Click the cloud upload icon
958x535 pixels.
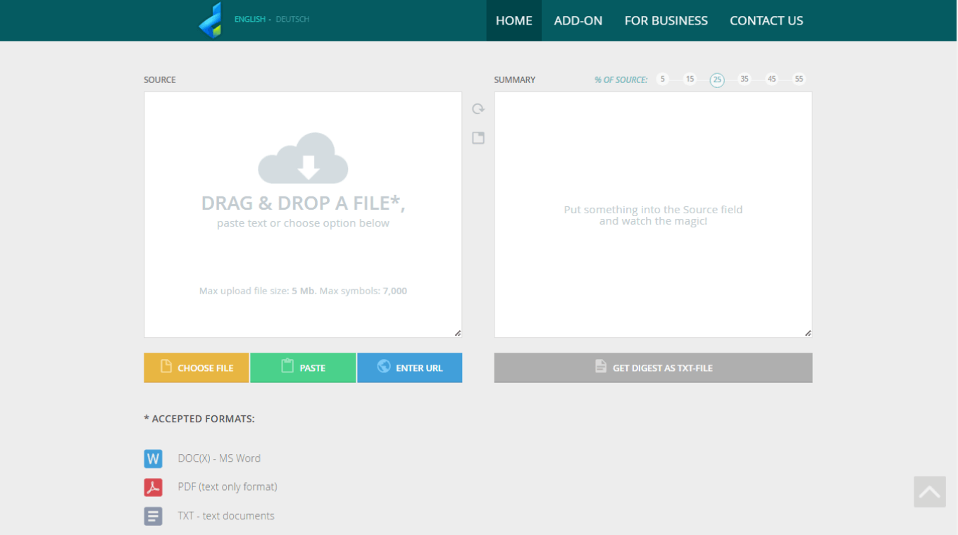point(303,158)
